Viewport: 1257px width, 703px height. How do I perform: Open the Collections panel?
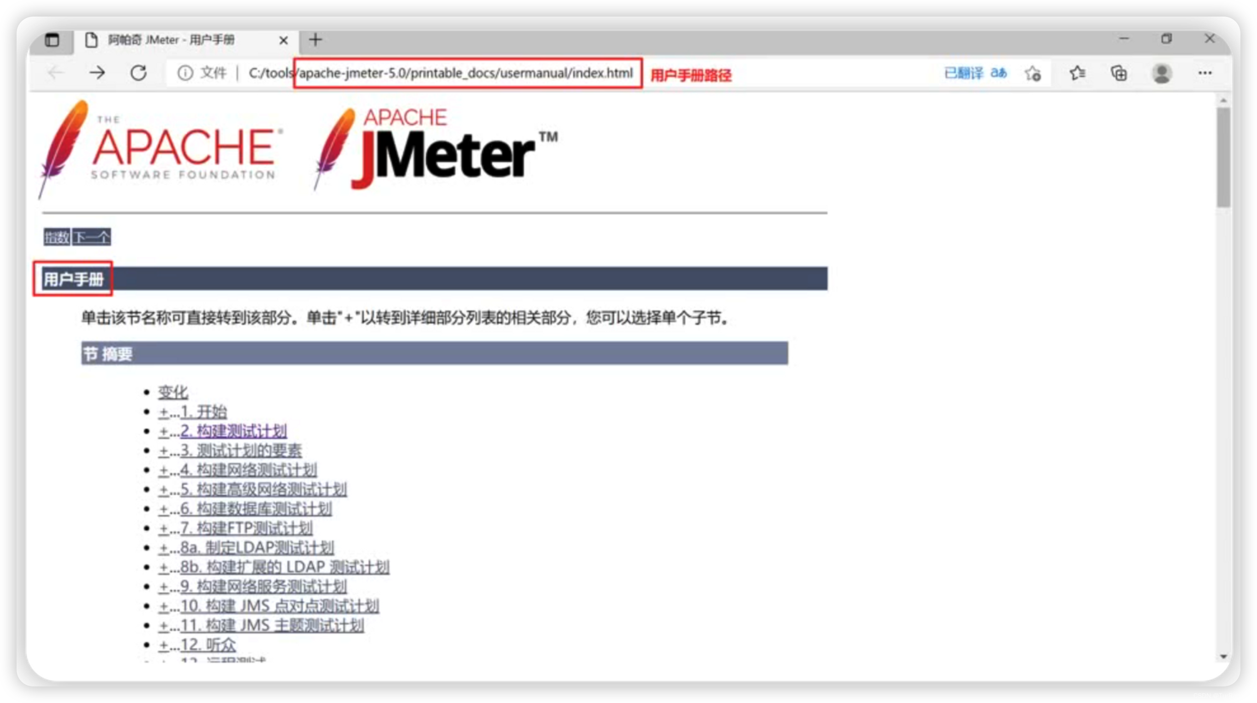point(1119,73)
